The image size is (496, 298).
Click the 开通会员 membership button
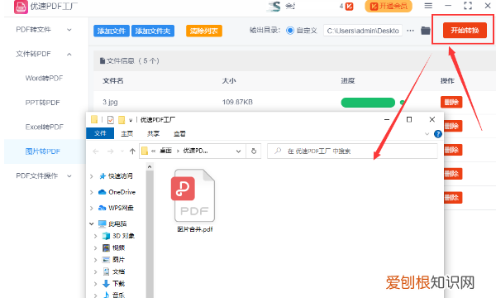coord(389,6)
